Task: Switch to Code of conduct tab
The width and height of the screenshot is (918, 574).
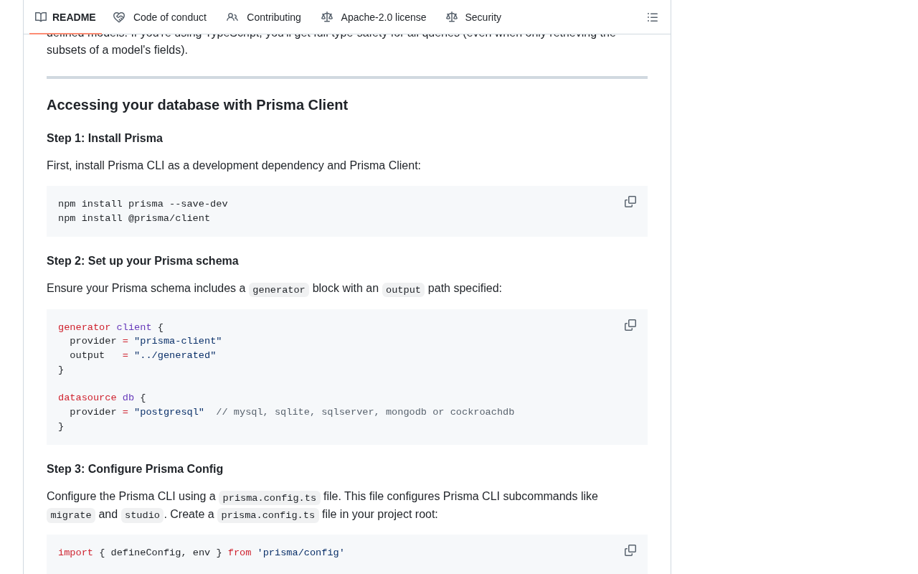Action: 160,17
